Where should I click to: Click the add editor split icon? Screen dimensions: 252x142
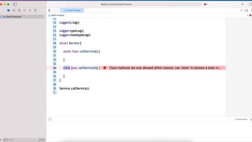[x=246, y=10]
